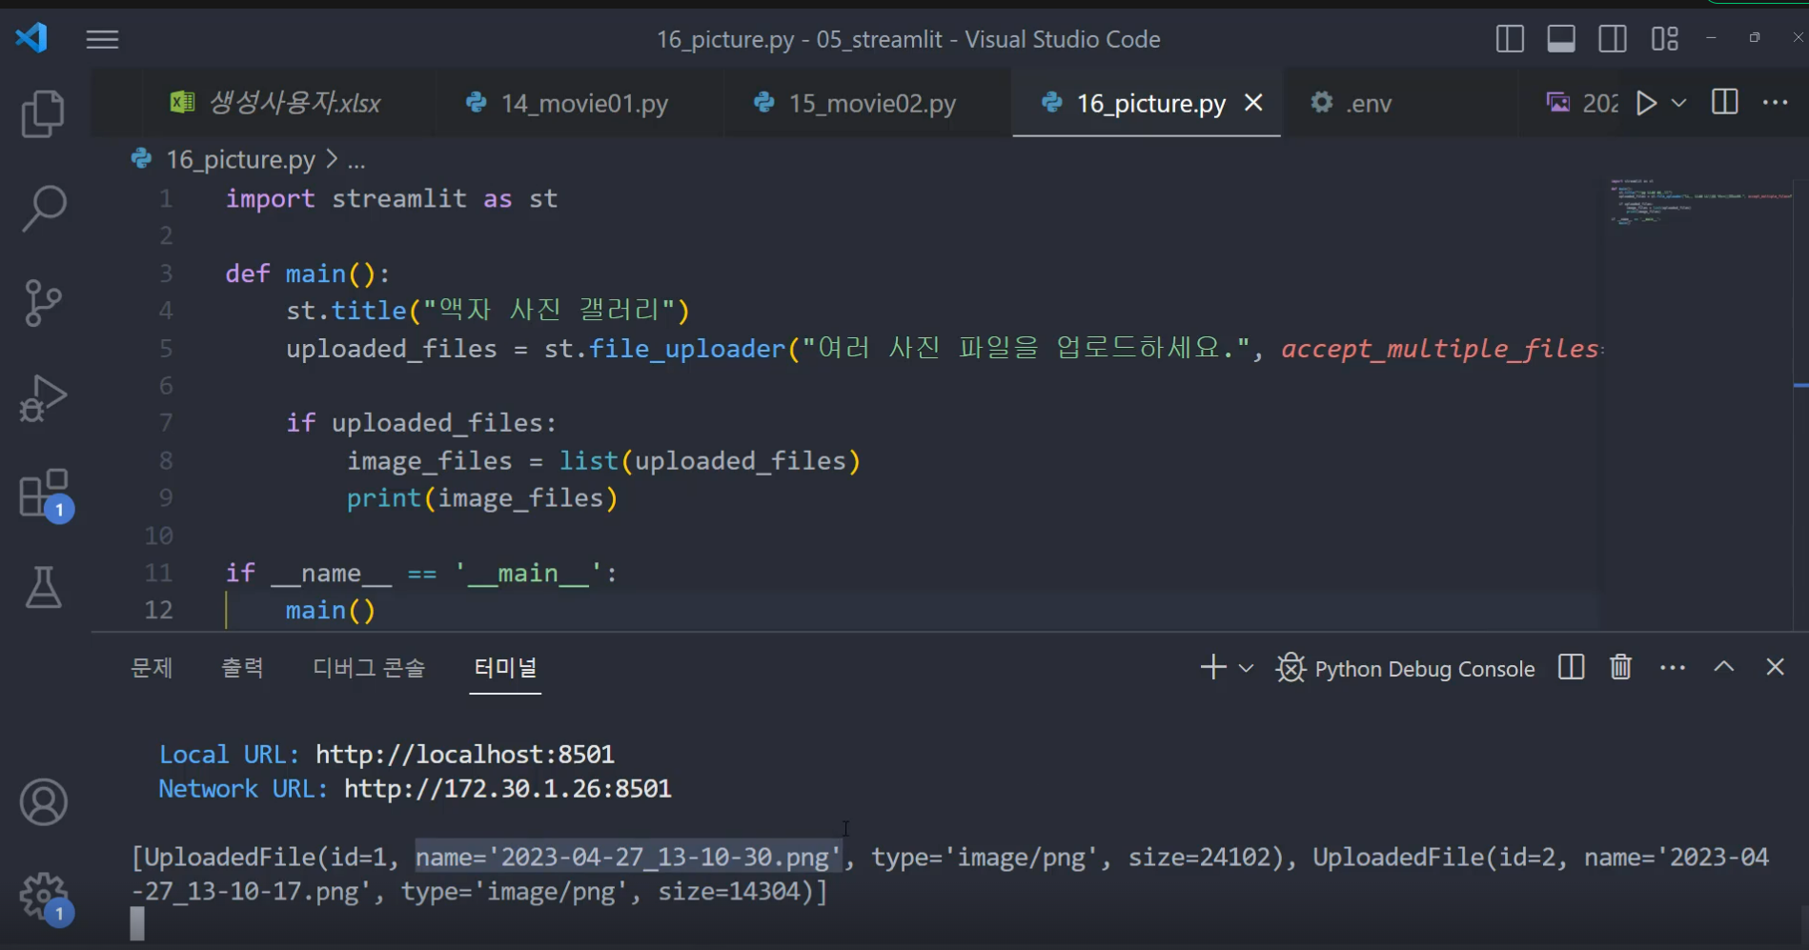Close the terminal panel
Image resolution: width=1809 pixels, height=950 pixels.
pyautogui.click(x=1775, y=667)
